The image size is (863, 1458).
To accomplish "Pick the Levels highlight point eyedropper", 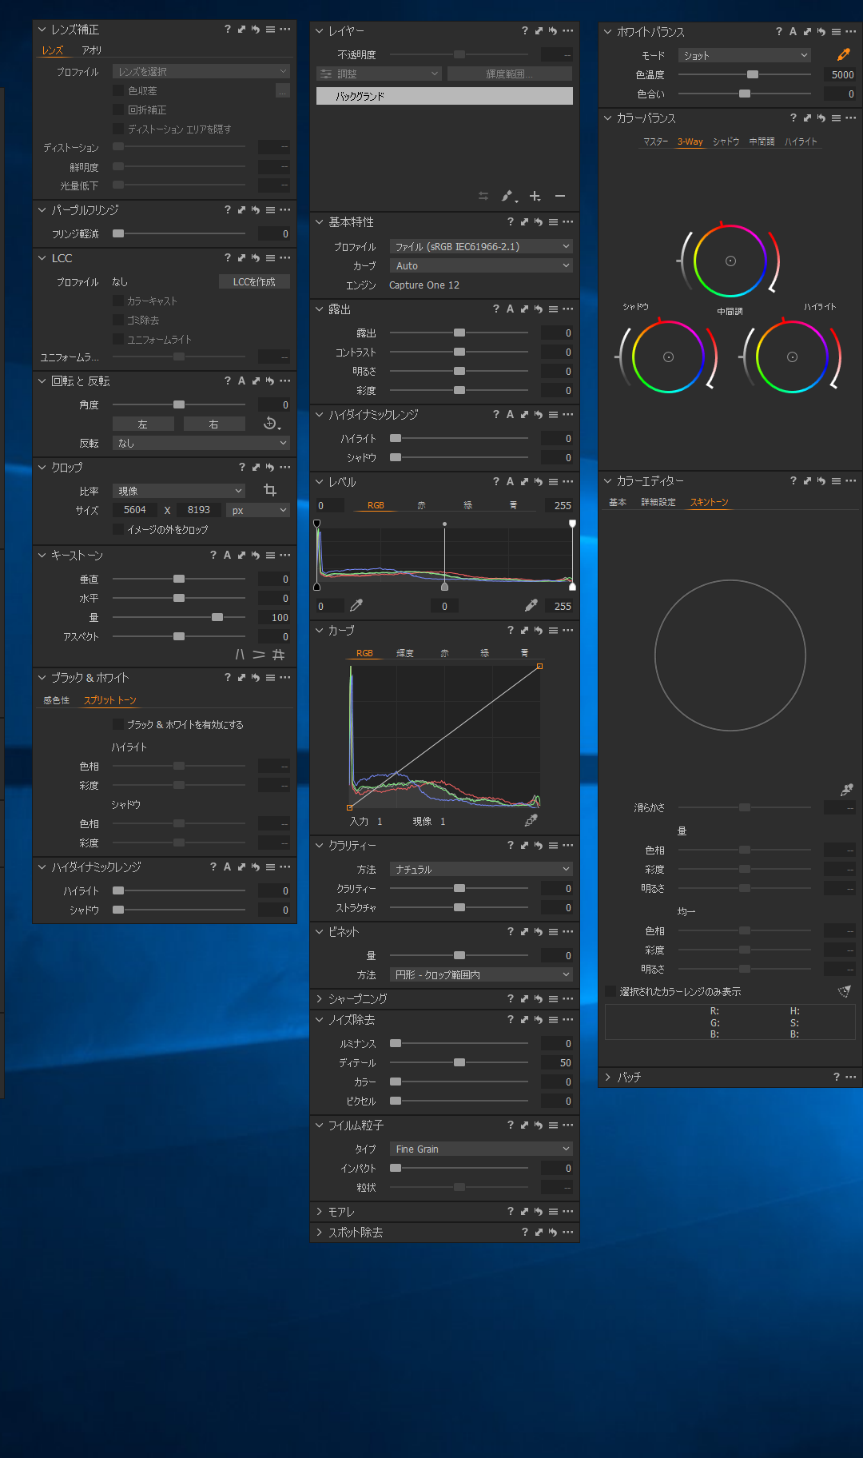I will click(531, 605).
